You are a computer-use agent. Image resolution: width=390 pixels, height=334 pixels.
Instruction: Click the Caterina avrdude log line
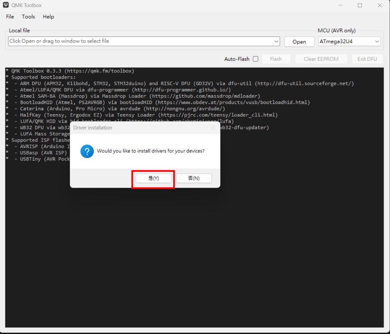pyautogui.click(x=115, y=109)
